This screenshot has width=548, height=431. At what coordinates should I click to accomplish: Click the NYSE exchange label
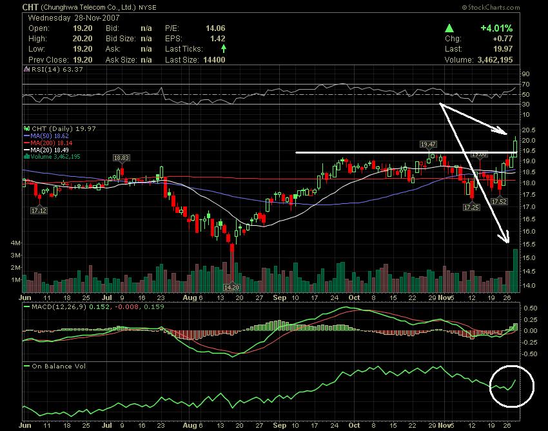(148, 7)
